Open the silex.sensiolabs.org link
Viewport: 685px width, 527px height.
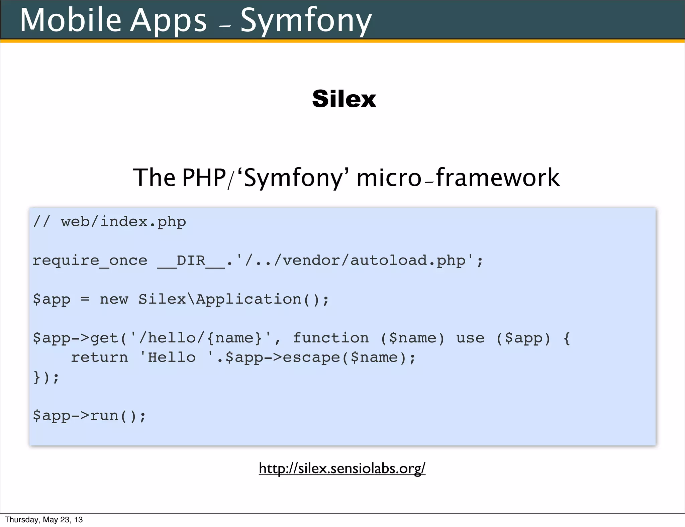tap(342, 468)
